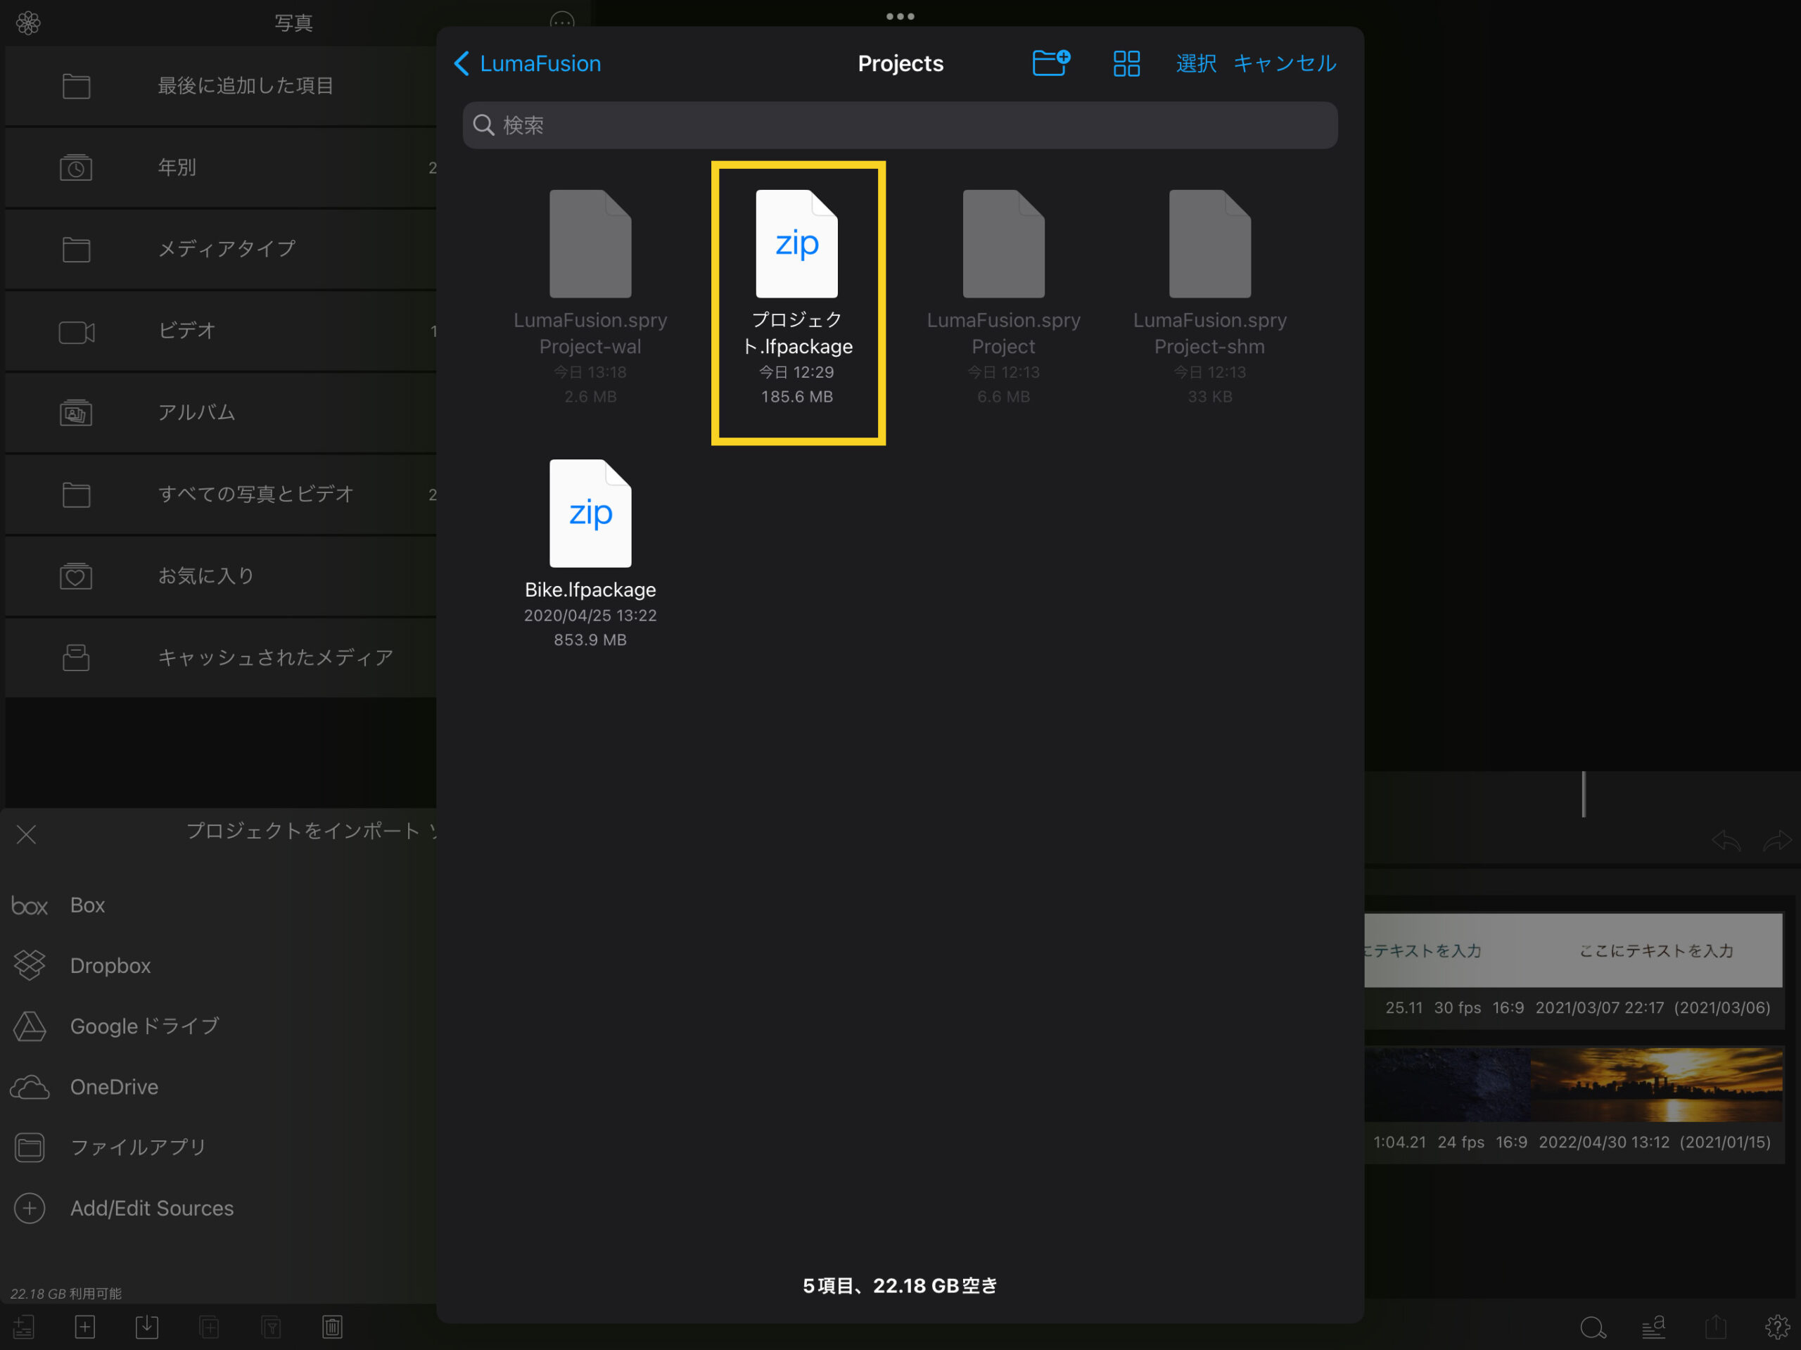
Task: Click the 22.18 GB 利用可能 storage text
Action: pos(66,1293)
